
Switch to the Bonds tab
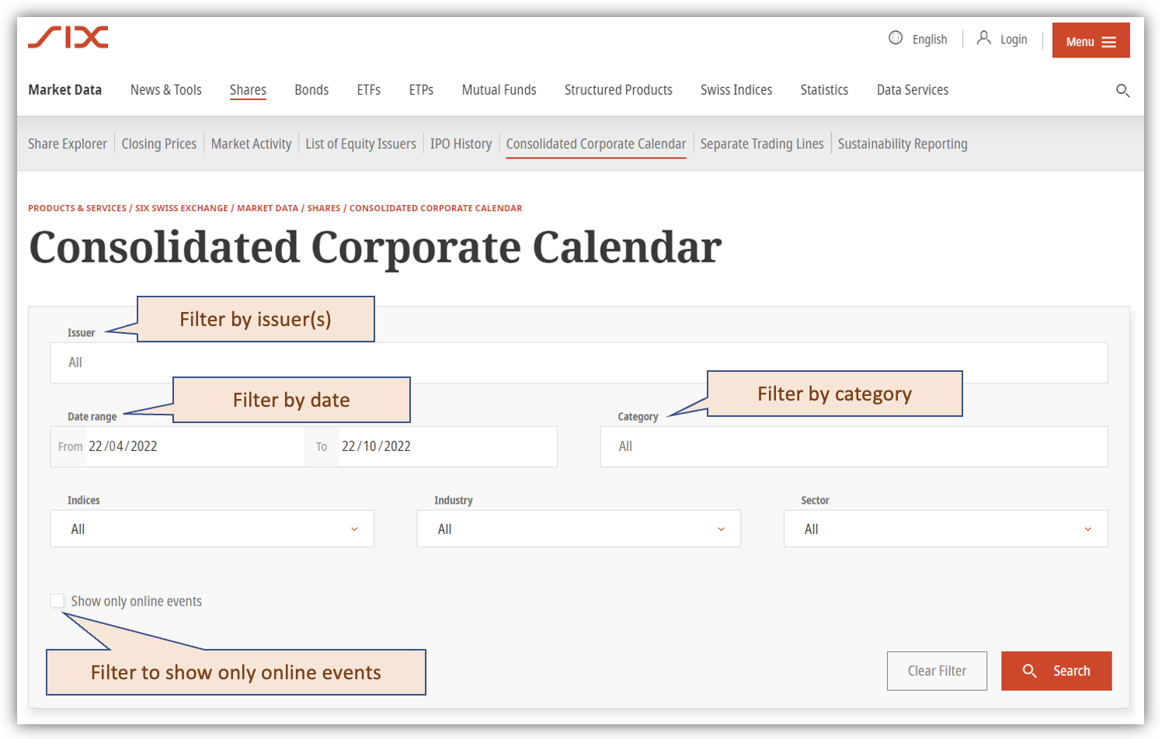(311, 90)
